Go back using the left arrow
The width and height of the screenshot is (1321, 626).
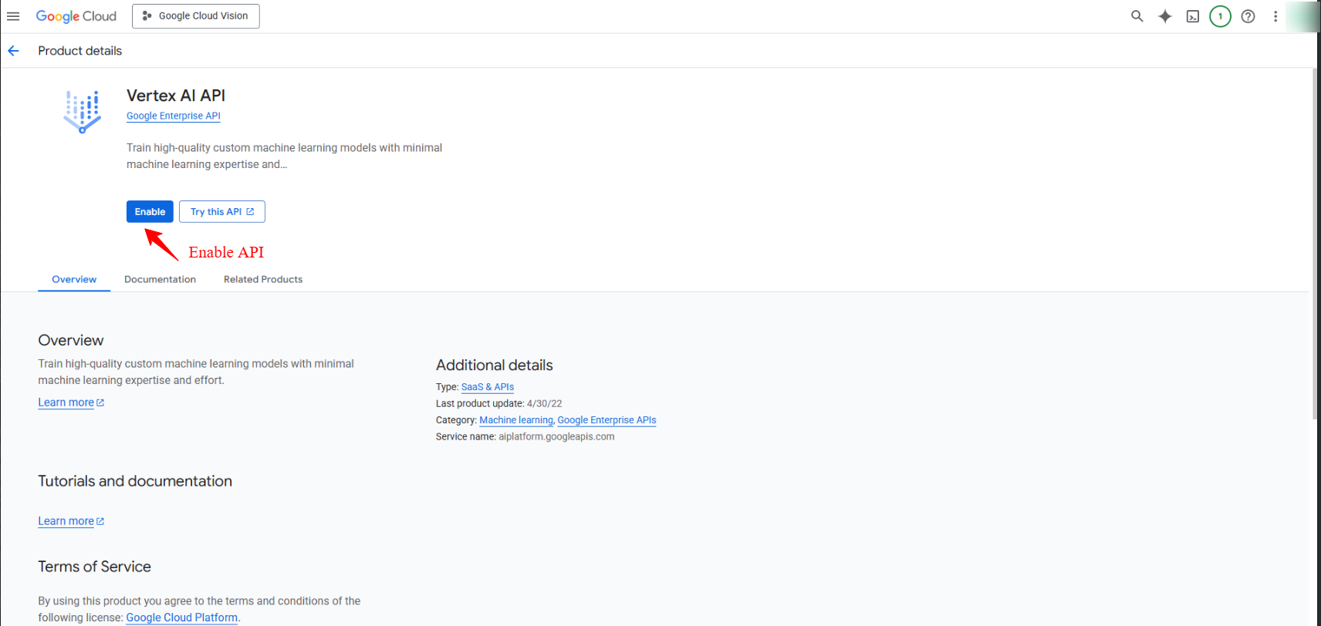[x=13, y=51]
